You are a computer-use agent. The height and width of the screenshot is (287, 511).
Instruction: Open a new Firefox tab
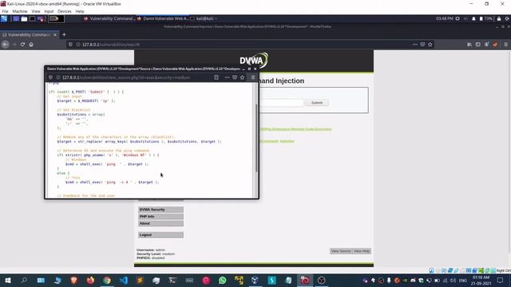pyautogui.click(x=64, y=34)
